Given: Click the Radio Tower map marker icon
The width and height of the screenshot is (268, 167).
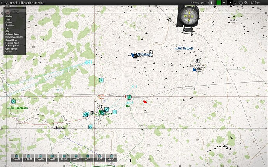Looking at the screenshot, I should click(x=135, y=57).
